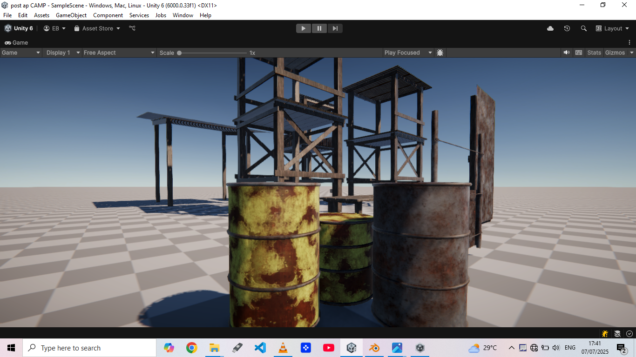
Task: Click the ENG language indicator
Action: click(x=570, y=348)
